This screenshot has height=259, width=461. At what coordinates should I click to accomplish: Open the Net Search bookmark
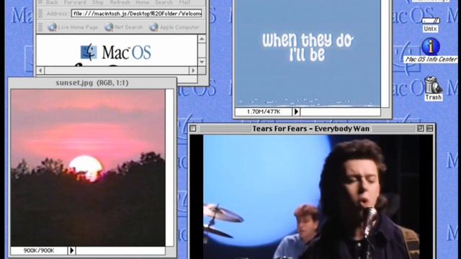pos(123,27)
